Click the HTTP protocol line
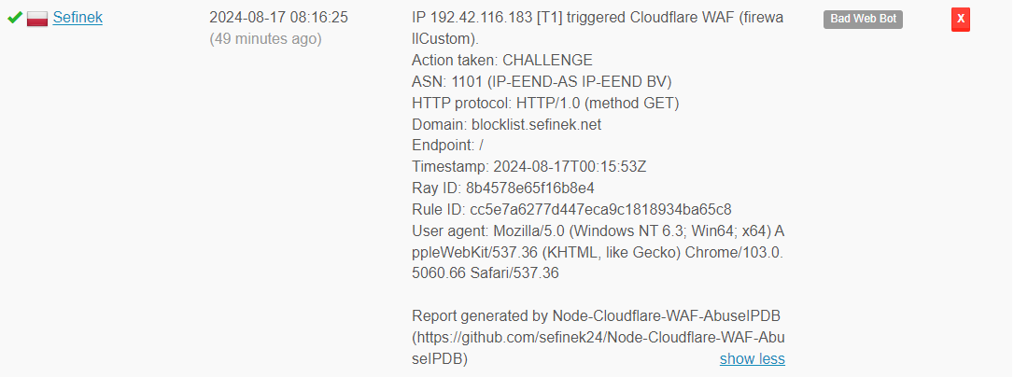The image size is (1014, 377). pos(545,103)
